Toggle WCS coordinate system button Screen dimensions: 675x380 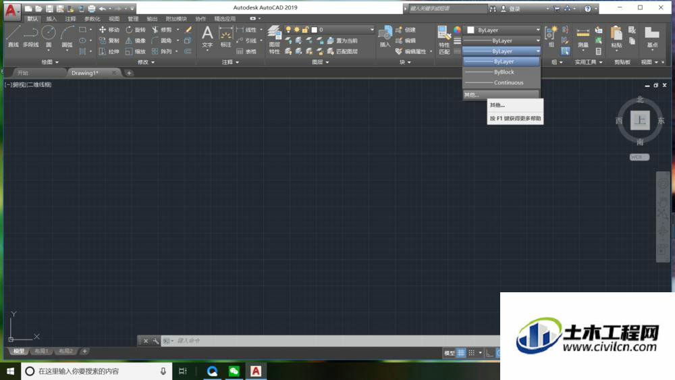click(639, 157)
